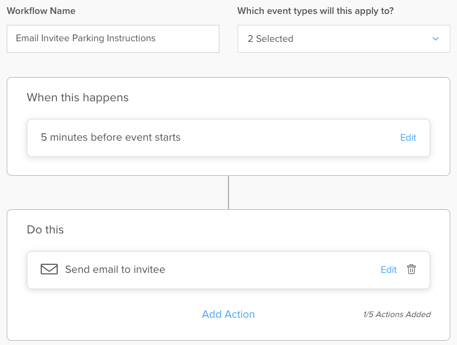The height and width of the screenshot is (345, 457).
Task: Click the '2 Selected' text in dropdown
Action: [270, 39]
